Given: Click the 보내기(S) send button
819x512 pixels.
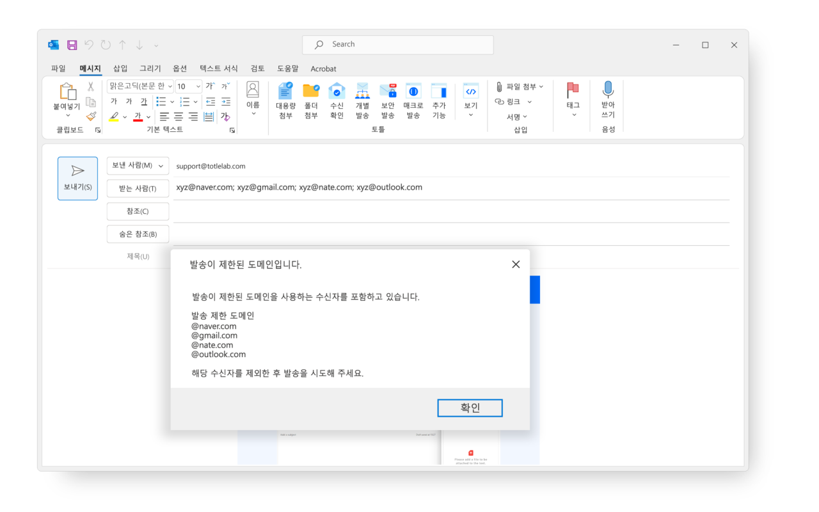Looking at the screenshot, I should pyautogui.click(x=77, y=179).
